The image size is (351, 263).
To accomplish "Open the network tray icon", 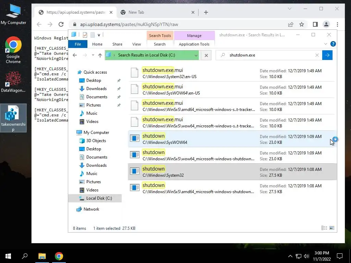I will [x=299, y=256].
